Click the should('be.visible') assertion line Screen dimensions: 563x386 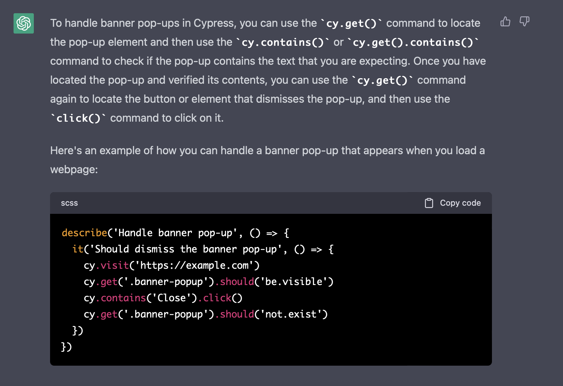pyautogui.click(x=275, y=281)
